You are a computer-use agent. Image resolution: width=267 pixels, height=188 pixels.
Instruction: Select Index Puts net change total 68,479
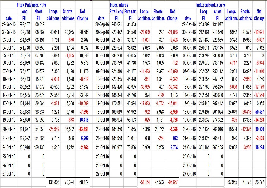coord(82,182)
